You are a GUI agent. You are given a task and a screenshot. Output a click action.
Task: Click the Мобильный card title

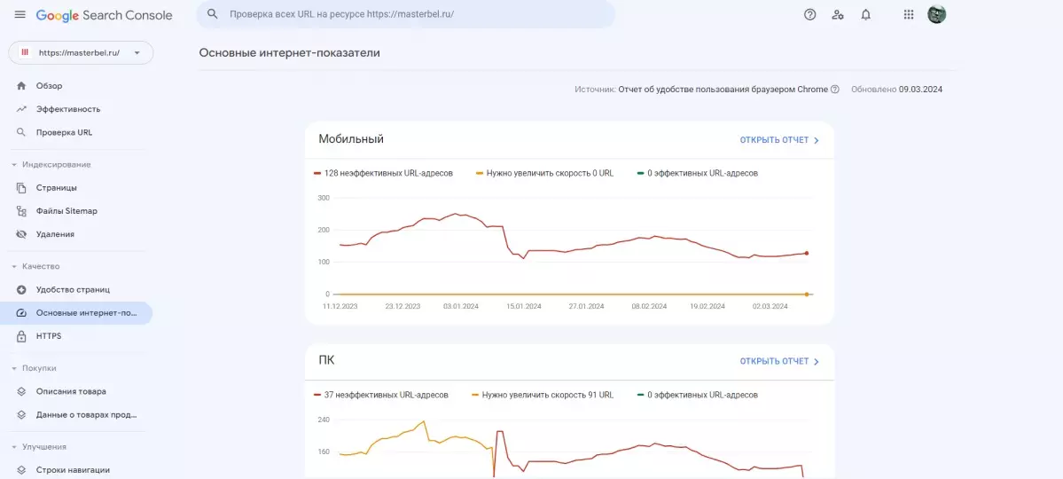pos(351,139)
